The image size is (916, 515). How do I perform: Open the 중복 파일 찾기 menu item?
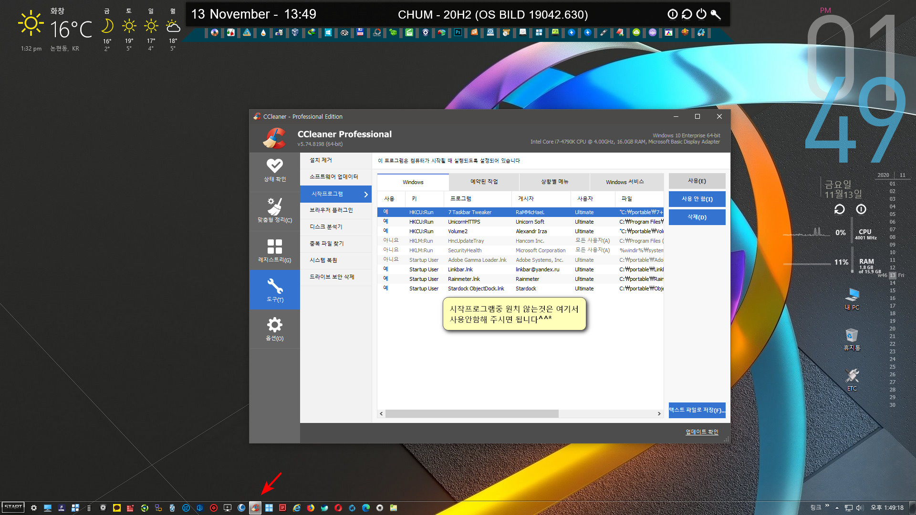tap(336, 244)
